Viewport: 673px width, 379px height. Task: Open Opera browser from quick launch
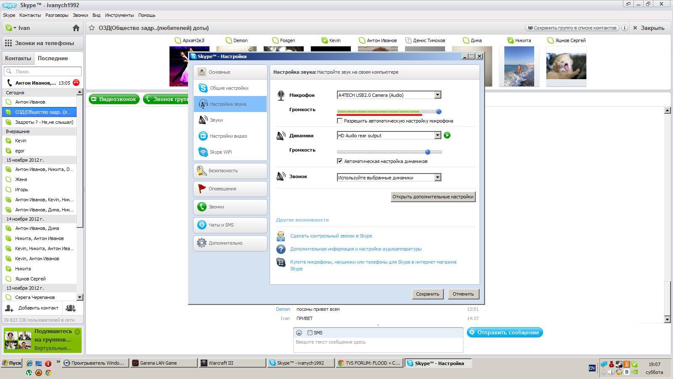click(48, 363)
